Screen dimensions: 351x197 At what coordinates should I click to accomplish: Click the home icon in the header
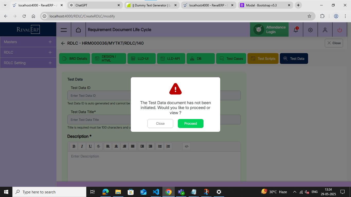point(78,30)
